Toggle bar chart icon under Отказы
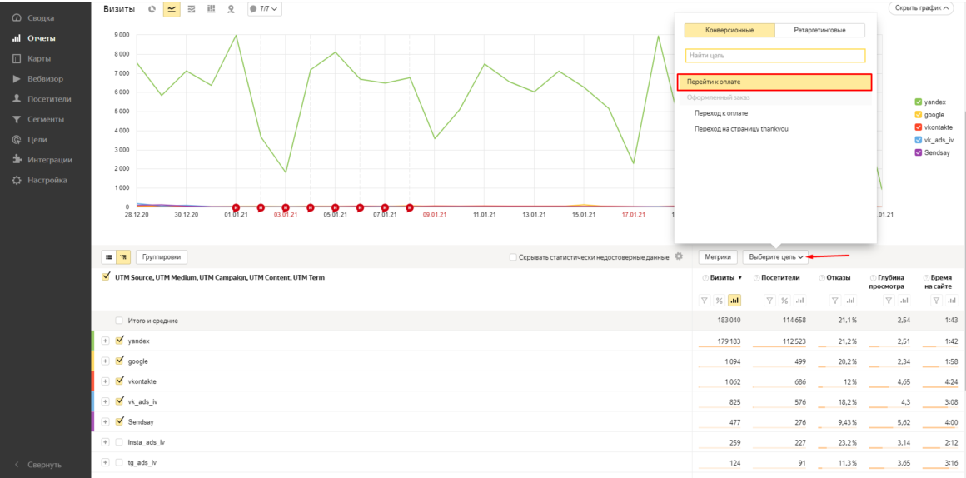Image resolution: width=966 pixels, height=478 pixels. point(851,301)
